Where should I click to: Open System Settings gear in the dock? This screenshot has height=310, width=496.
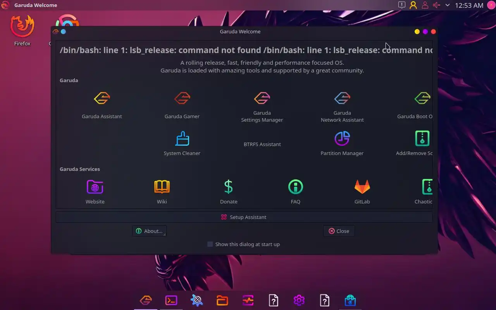click(299, 300)
